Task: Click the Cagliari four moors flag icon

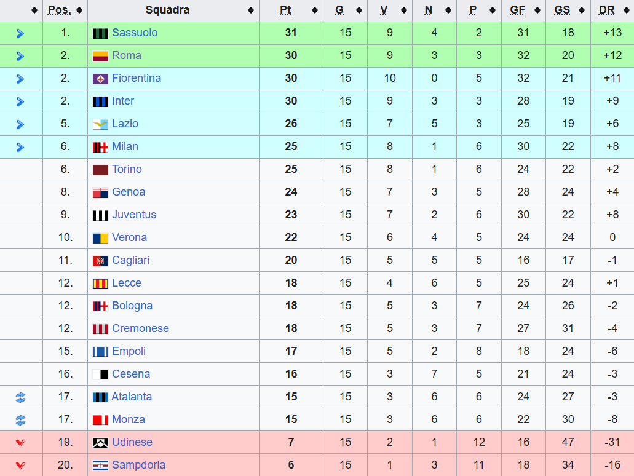Action: 100,261
